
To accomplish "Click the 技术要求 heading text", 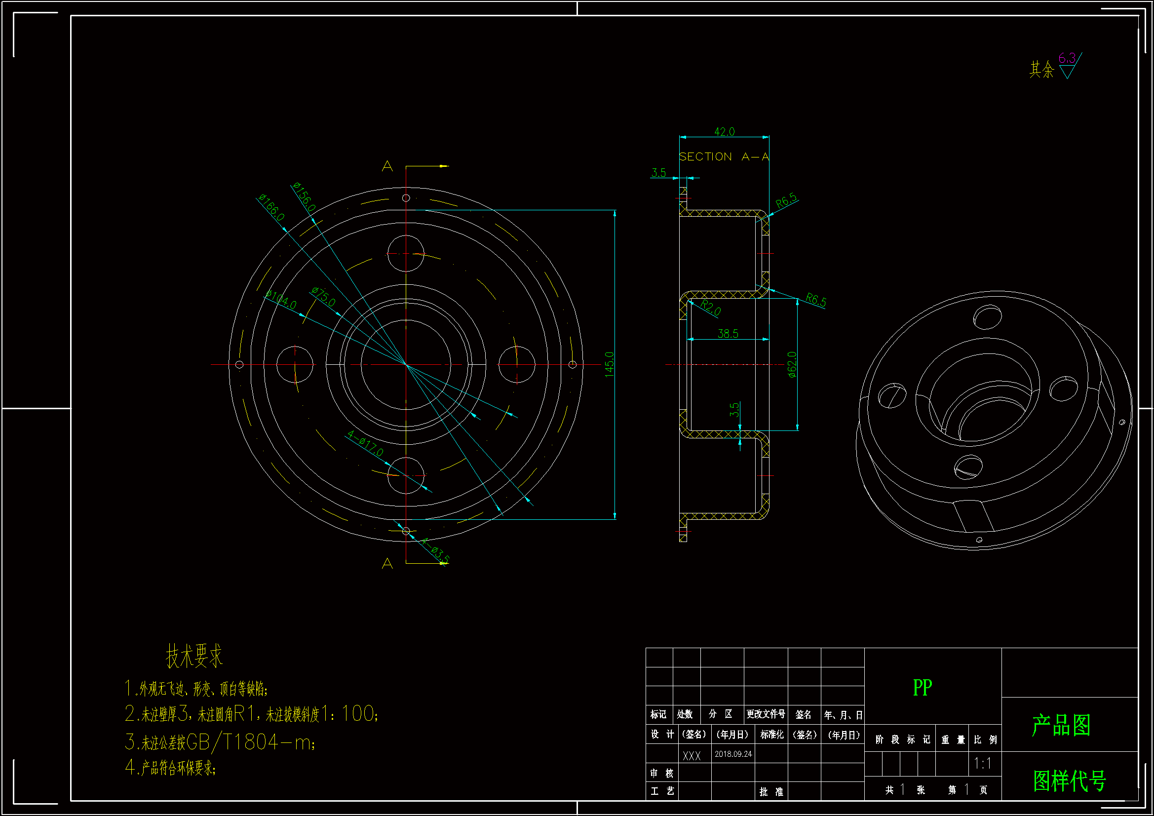I will pyautogui.click(x=194, y=656).
